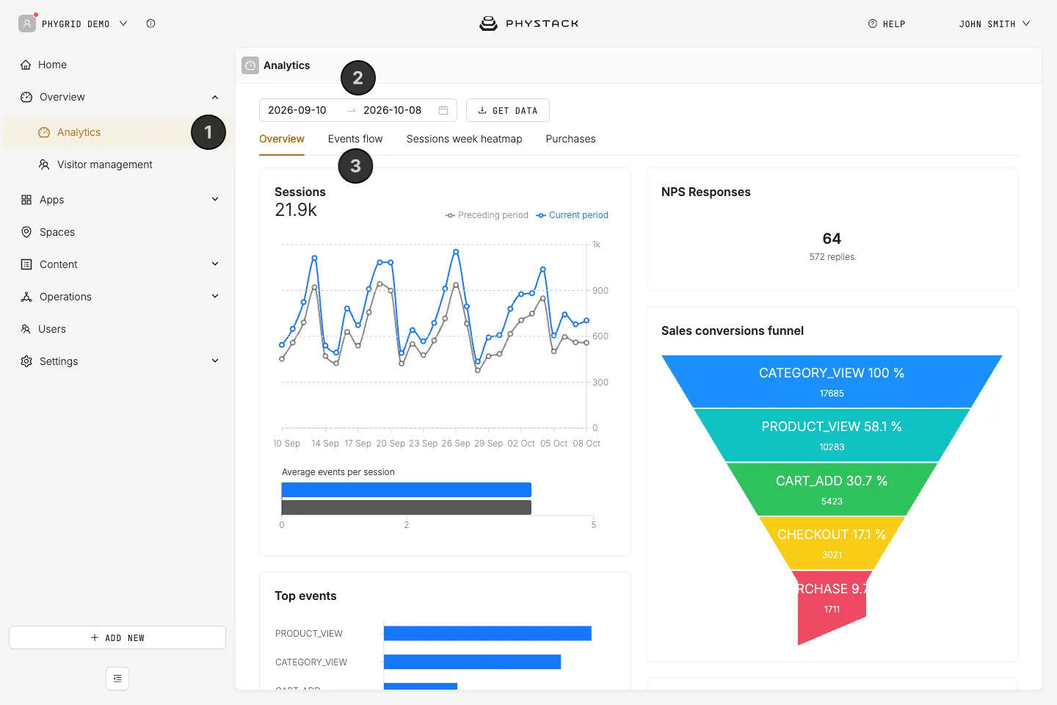Select the Overview tab

coord(282,139)
